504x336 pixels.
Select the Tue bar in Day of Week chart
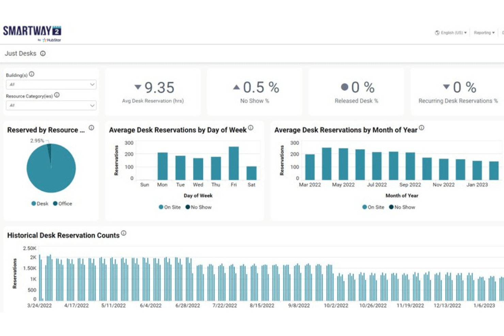tap(180, 168)
